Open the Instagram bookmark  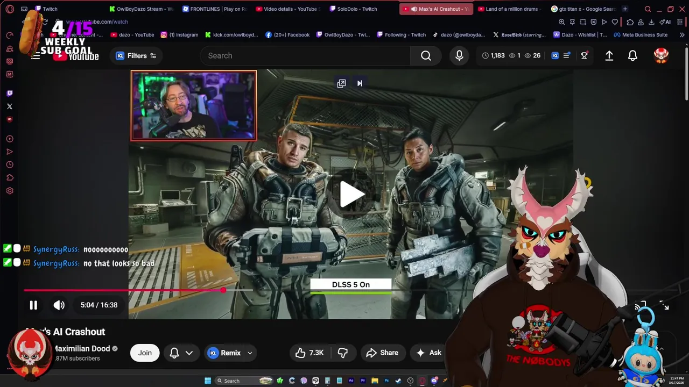180,35
